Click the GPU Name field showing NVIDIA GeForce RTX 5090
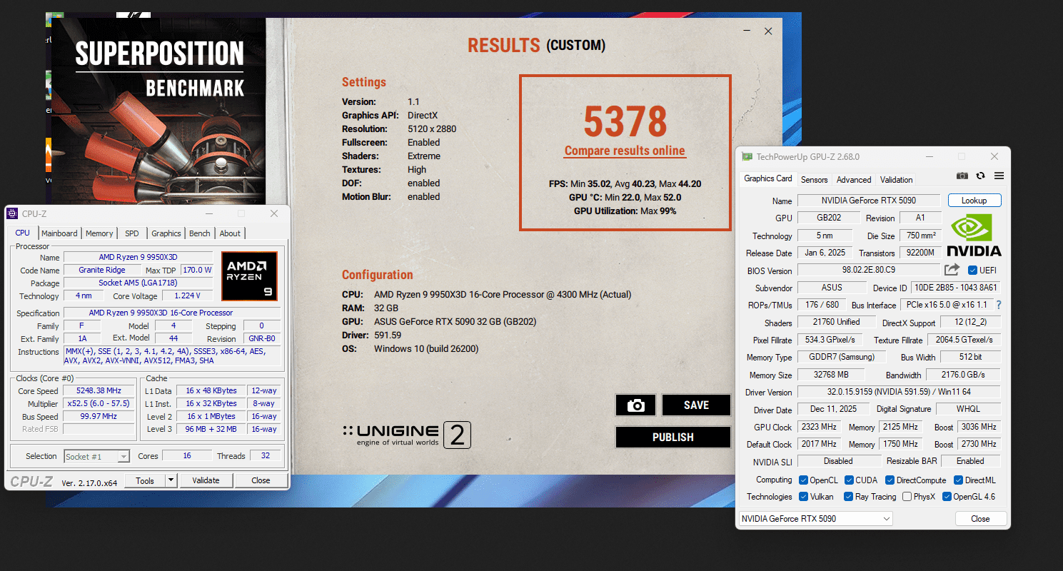Viewport: 1063px width, 571px height. (869, 201)
